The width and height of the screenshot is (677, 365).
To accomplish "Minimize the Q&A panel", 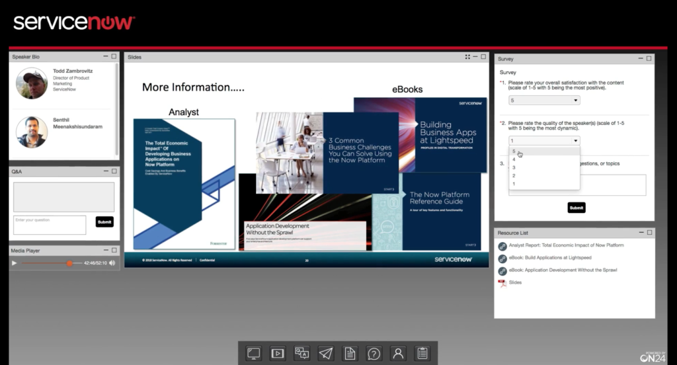I will pyautogui.click(x=106, y=171).
